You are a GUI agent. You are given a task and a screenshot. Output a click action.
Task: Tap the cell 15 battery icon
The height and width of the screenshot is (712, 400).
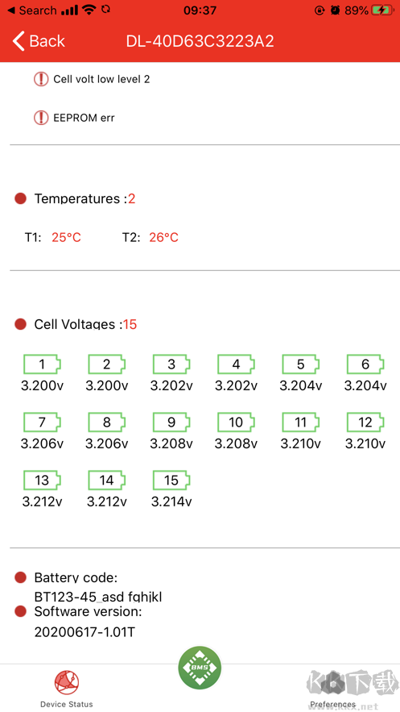pyautogui.click(x=171, y=481)
